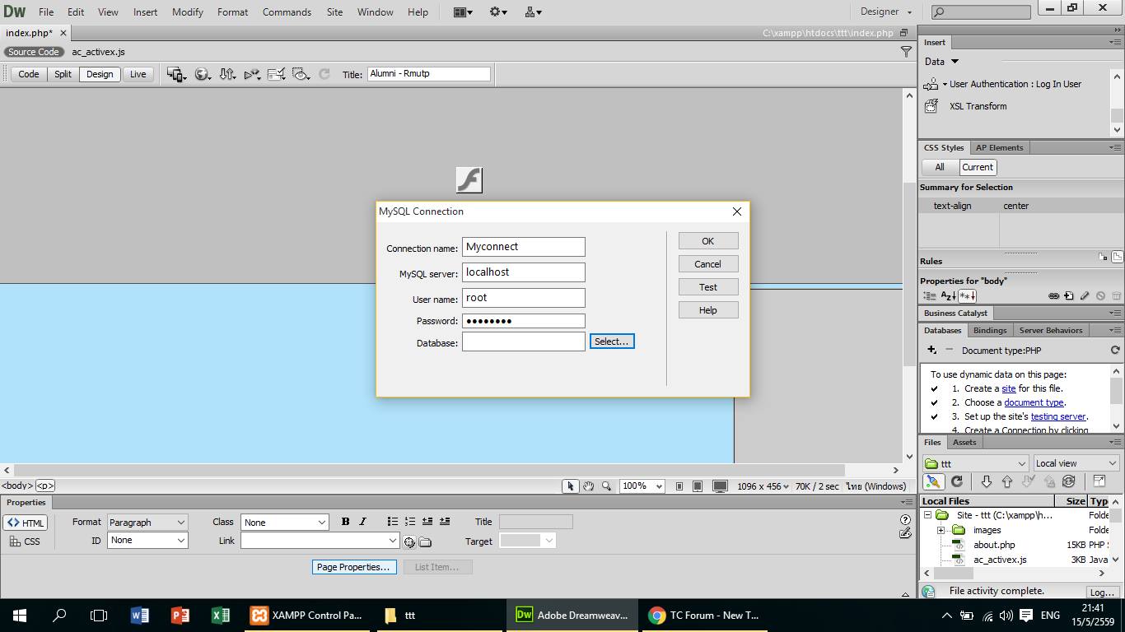Click the Check browser compatibility icon
The width and height of the screenshot is (1125, 632).
(277, 74)
